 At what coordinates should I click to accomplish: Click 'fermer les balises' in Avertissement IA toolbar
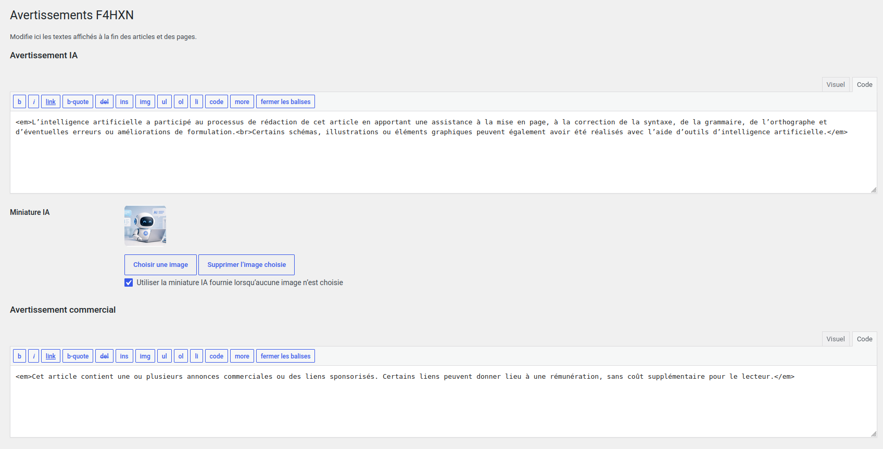click(285, 101)
